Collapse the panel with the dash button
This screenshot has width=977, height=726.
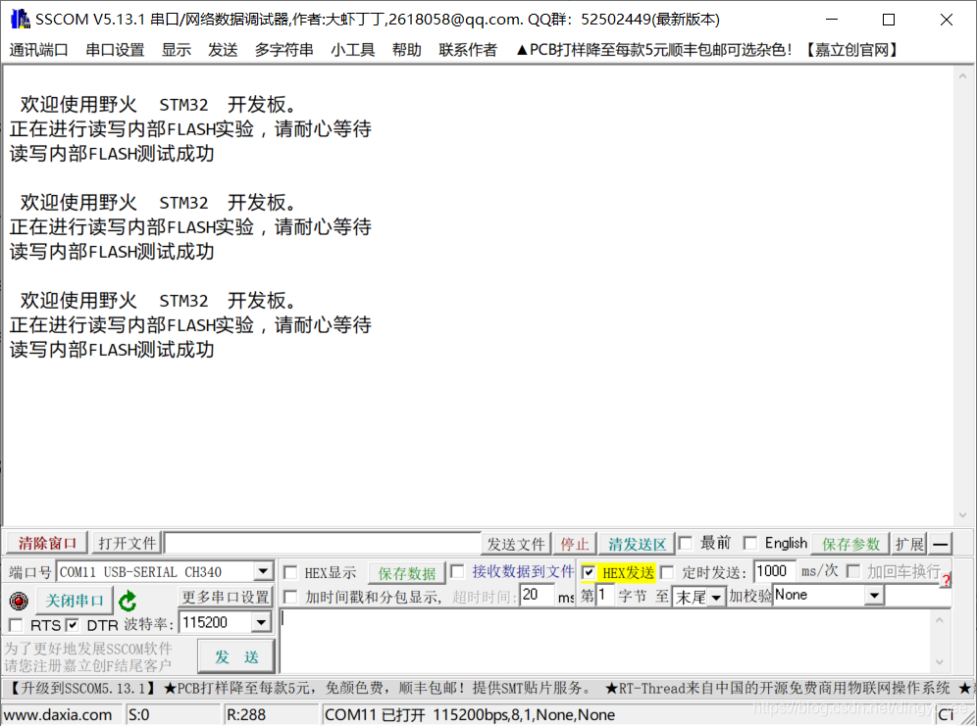[x=941, y=544]
